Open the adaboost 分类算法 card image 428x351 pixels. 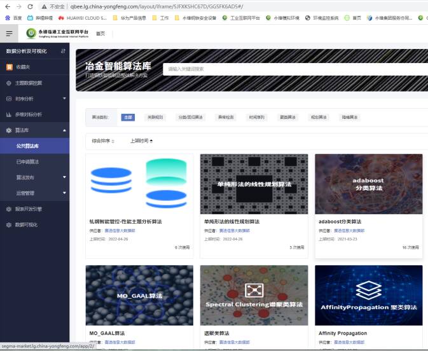click(369, 184)
